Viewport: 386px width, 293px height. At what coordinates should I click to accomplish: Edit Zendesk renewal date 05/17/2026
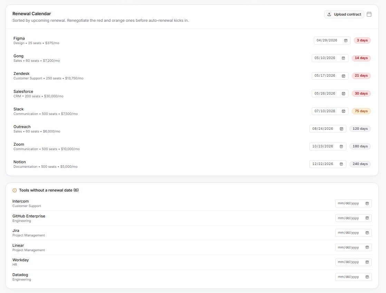(x=330, y=76)
